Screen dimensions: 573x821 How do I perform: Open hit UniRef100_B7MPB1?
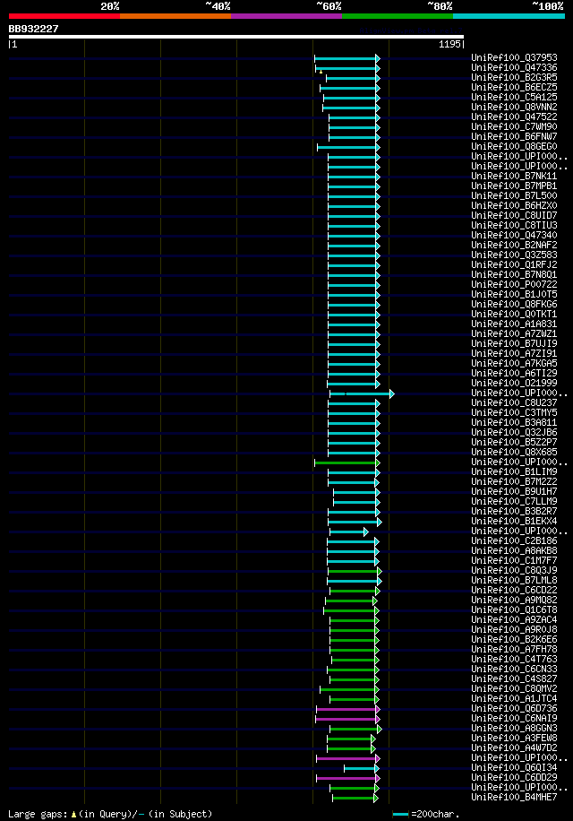point(514,186)
